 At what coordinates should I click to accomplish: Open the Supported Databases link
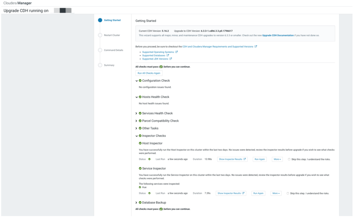click(154, 55)
